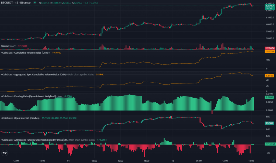Click the change value +5.1 (+0.01%)
This screenshot has height=163, width=276.
(x=91, y=3)
